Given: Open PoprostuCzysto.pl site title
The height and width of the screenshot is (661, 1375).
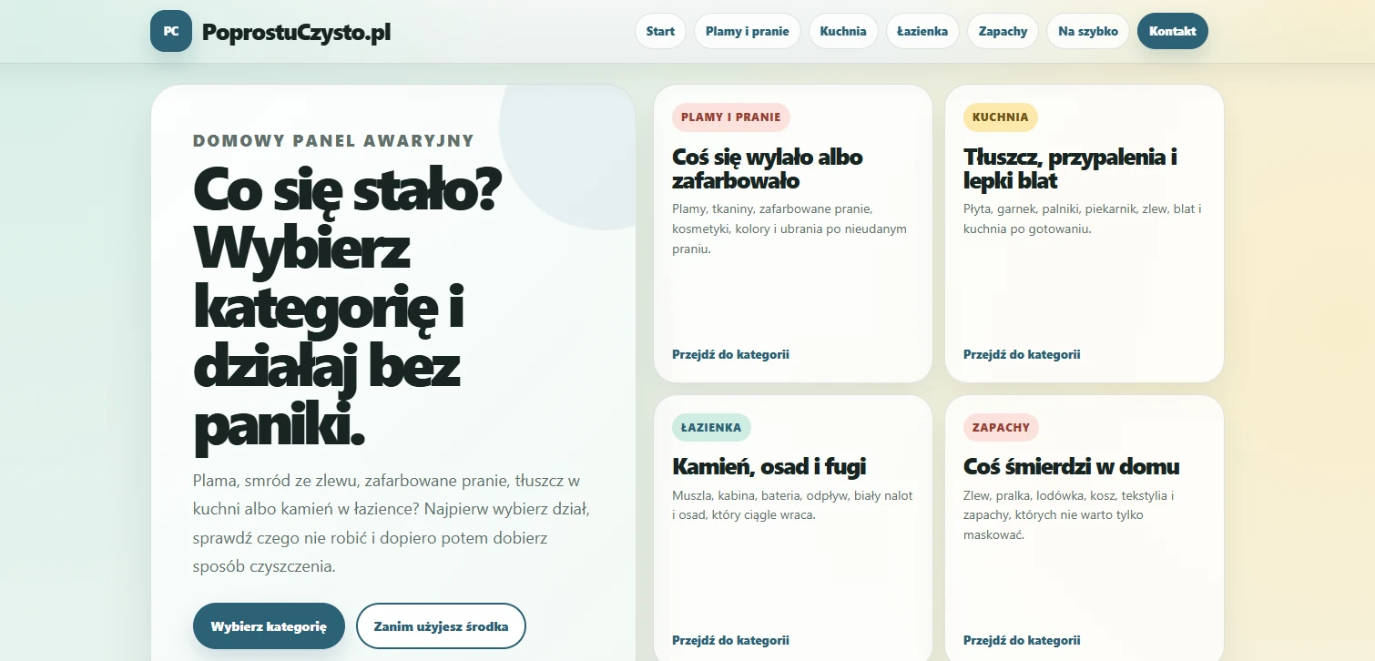Looking at the screenshot, I should pyautogui.click(x=297, y=32).
